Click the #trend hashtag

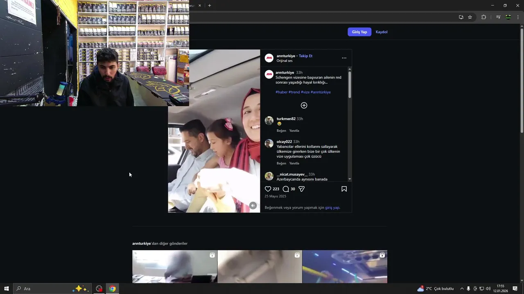click(294, 92)
